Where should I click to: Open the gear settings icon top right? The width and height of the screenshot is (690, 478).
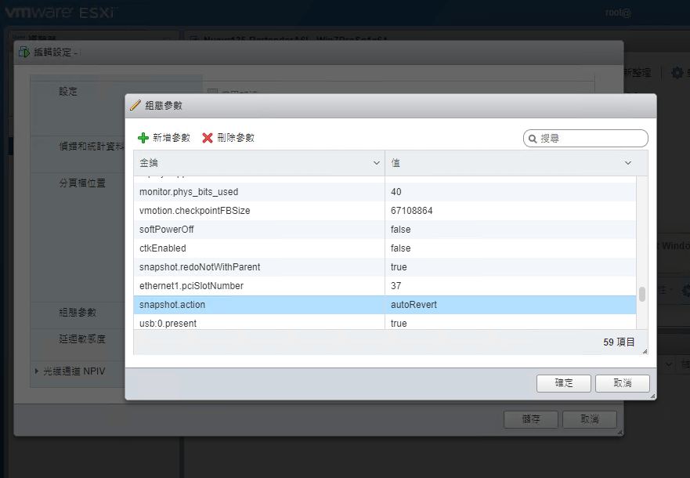[677, 71]
